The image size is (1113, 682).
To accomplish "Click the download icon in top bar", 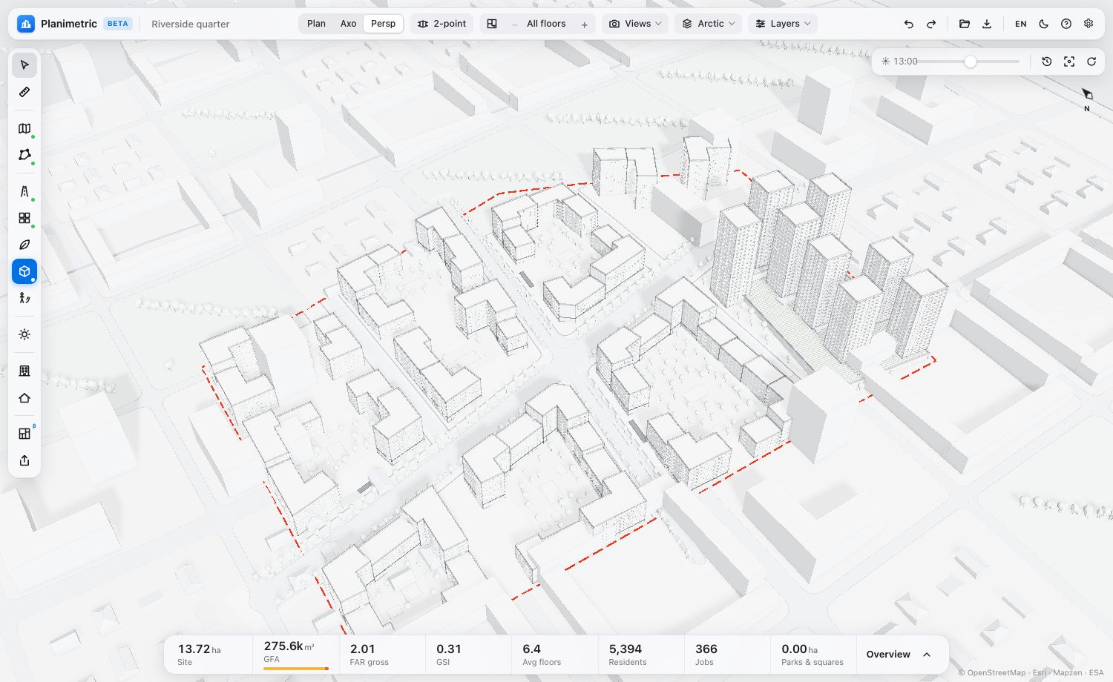I will click(x=987, y=24).
